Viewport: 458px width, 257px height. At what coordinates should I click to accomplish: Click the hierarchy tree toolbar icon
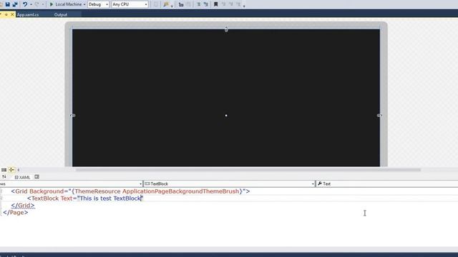(x=181, y=4)
